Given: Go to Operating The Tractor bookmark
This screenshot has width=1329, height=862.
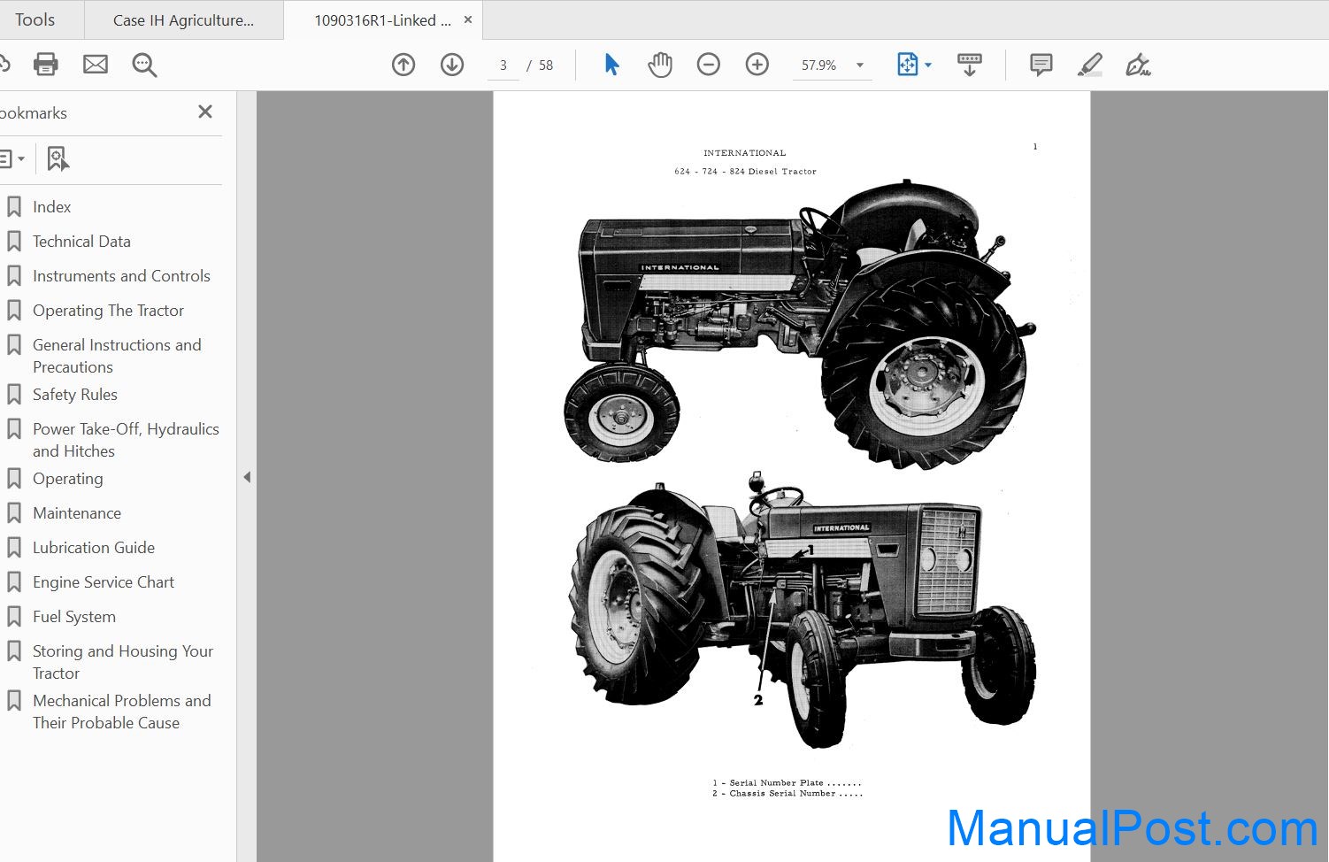Looking at the screenshot, I should click(108, 311).
